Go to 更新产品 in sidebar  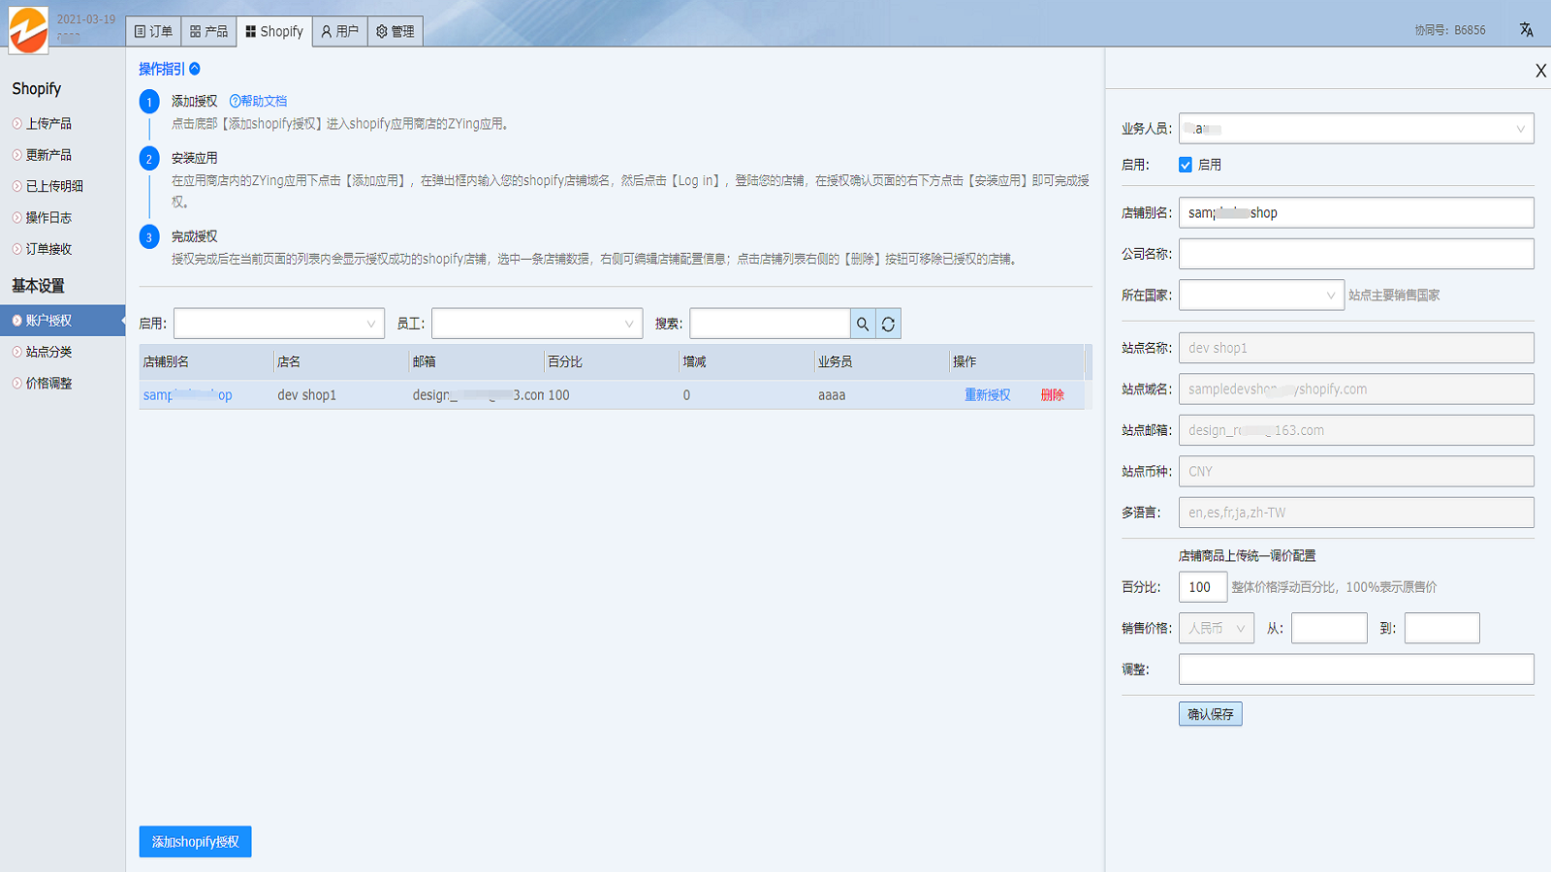48,155
